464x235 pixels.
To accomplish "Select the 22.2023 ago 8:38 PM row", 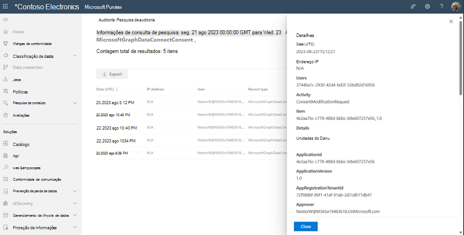I will pyautogui.click(x=191, y=153).
